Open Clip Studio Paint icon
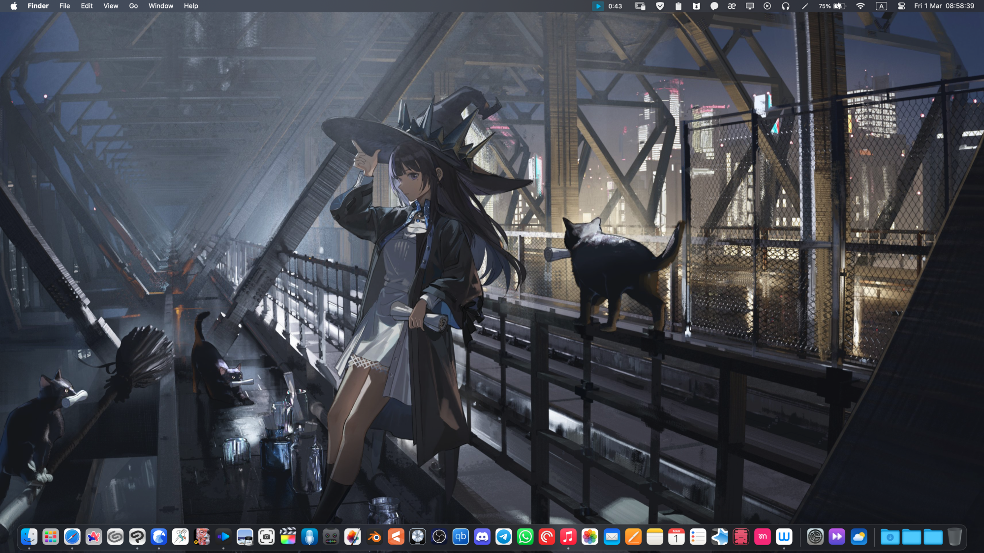This screenshot has width=984, height=553. 137,537
